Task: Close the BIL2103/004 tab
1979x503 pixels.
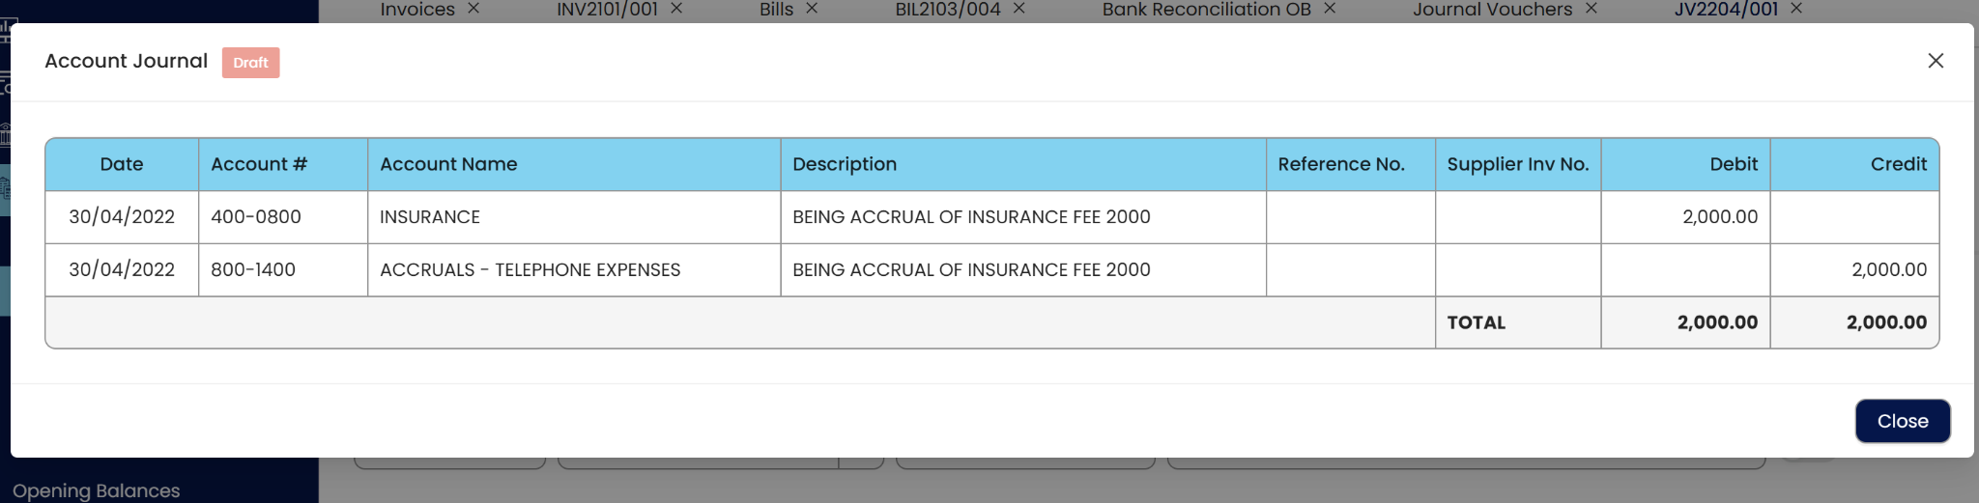Action: [1018, 9]
